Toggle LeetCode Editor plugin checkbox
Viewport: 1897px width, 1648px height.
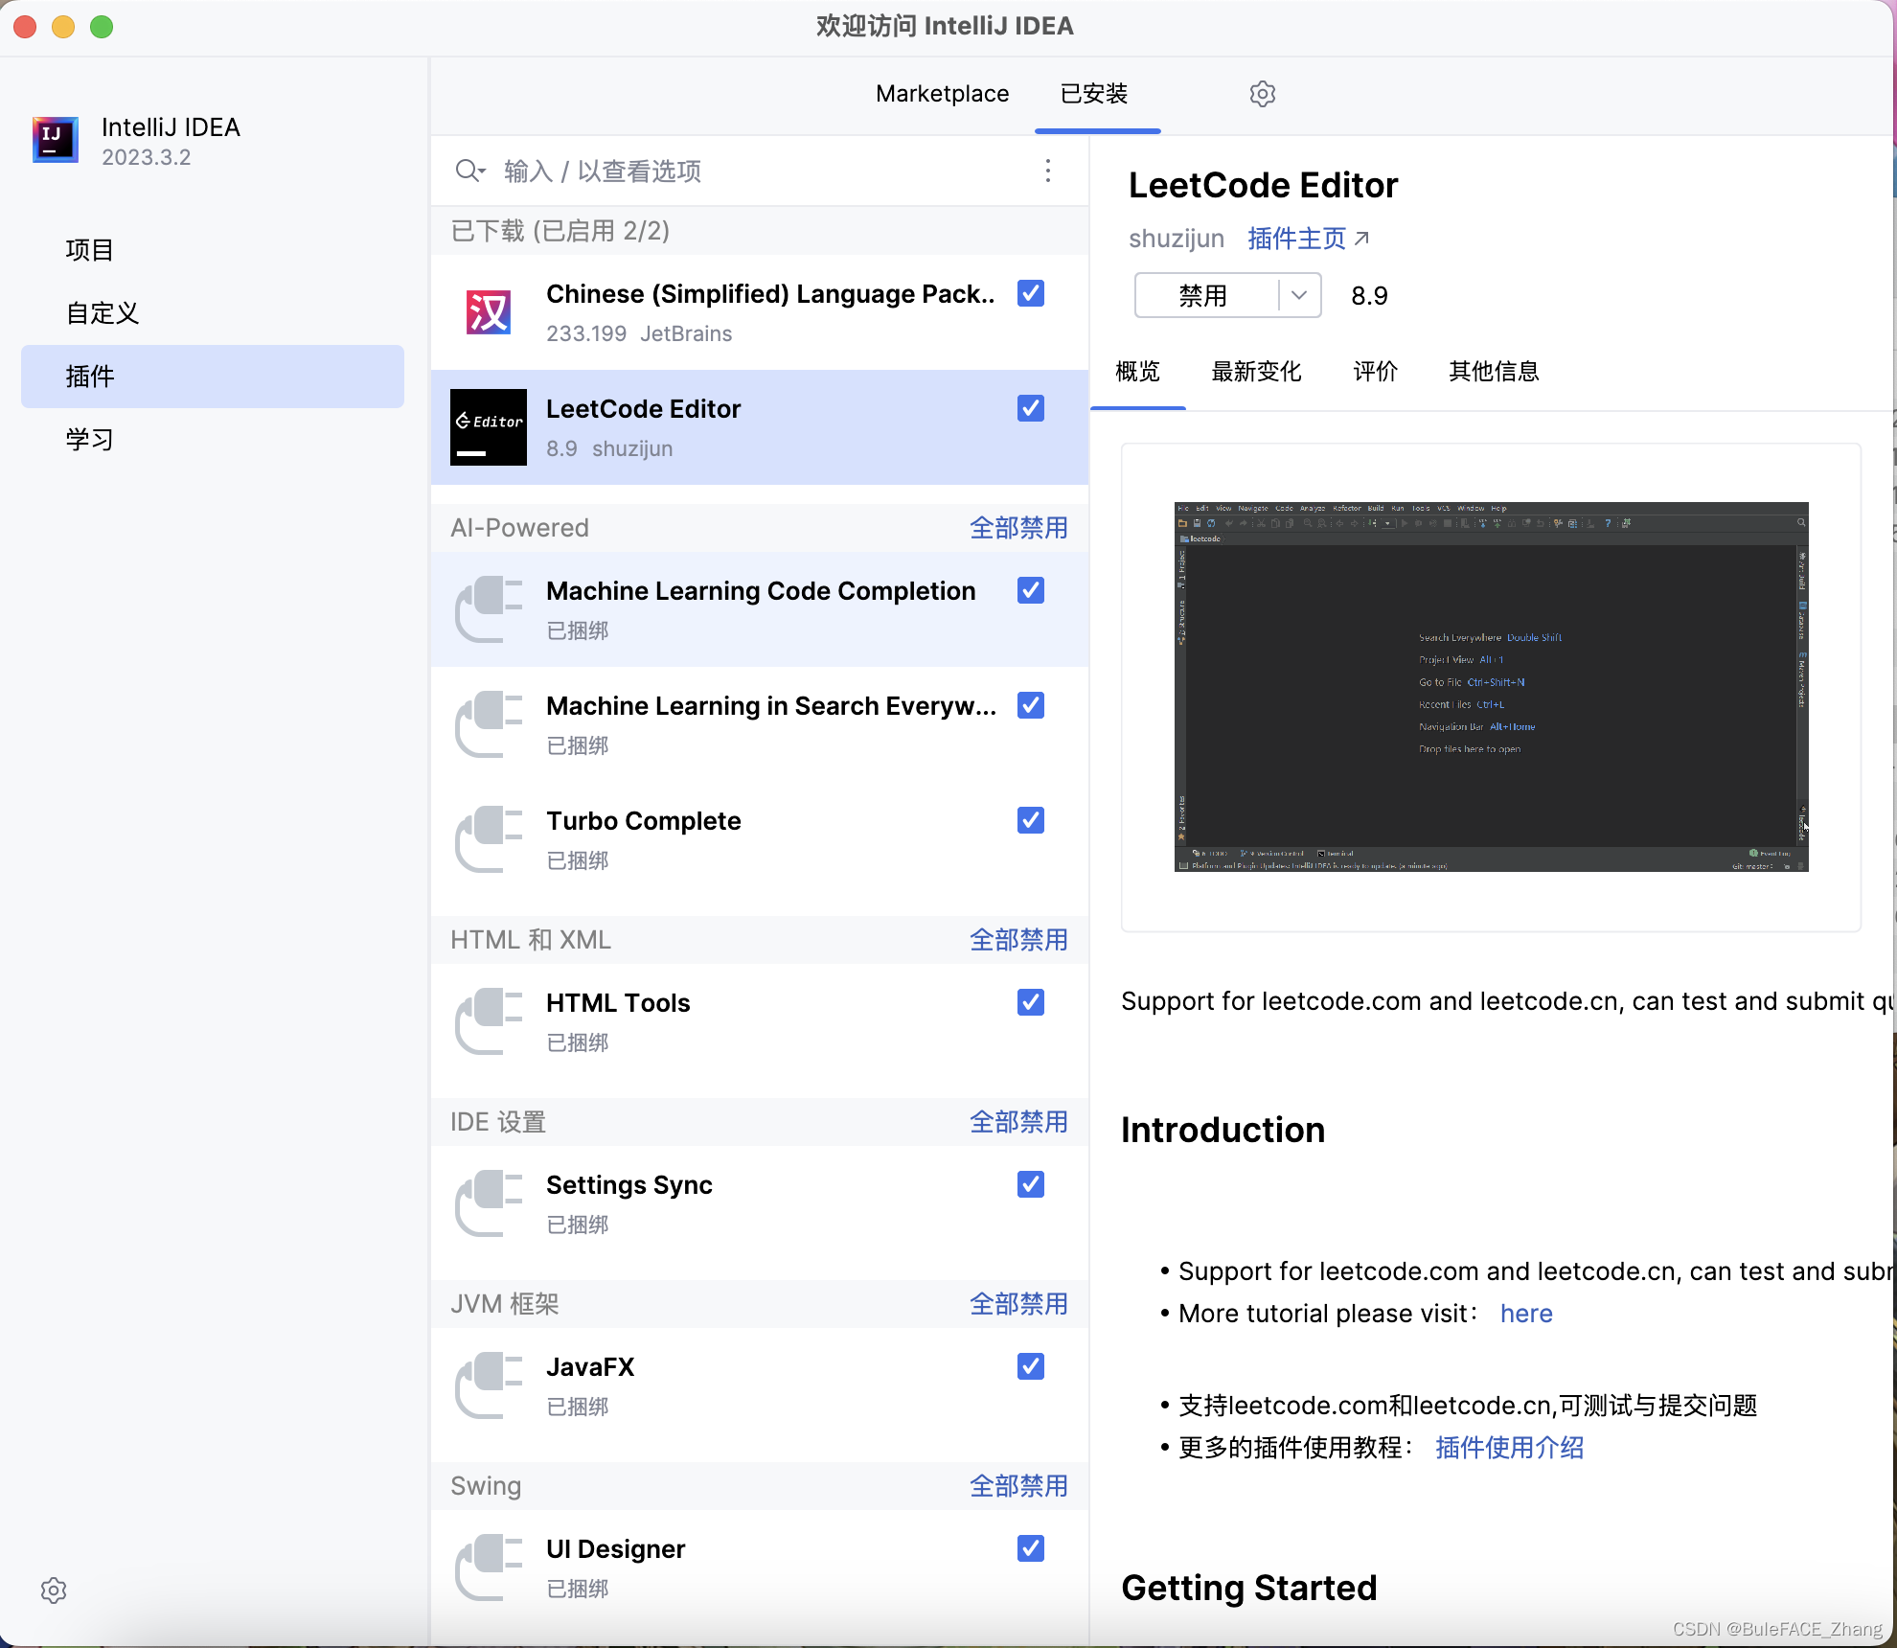pyautogui.click(x=1031, y=409)
